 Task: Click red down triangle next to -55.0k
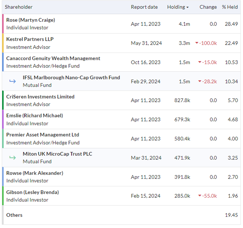[200, 196]
